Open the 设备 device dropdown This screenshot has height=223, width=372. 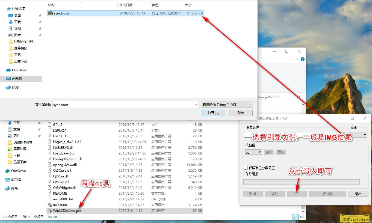pos(364,135)
